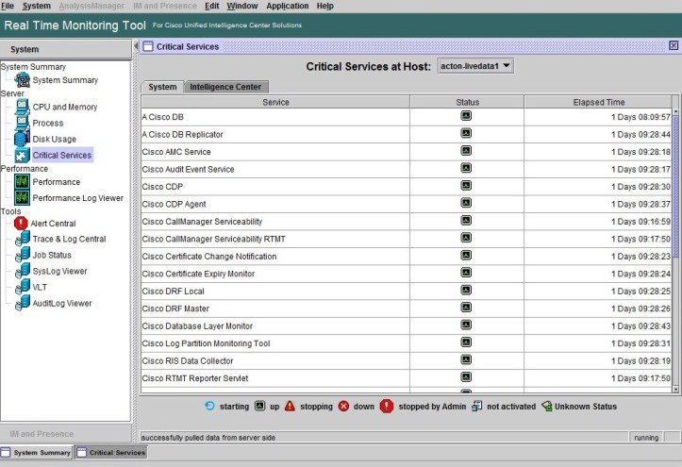Click the Critical Services puzzle icon
Image resolution: width=682 pixels, height=467 pixels.
22,156
